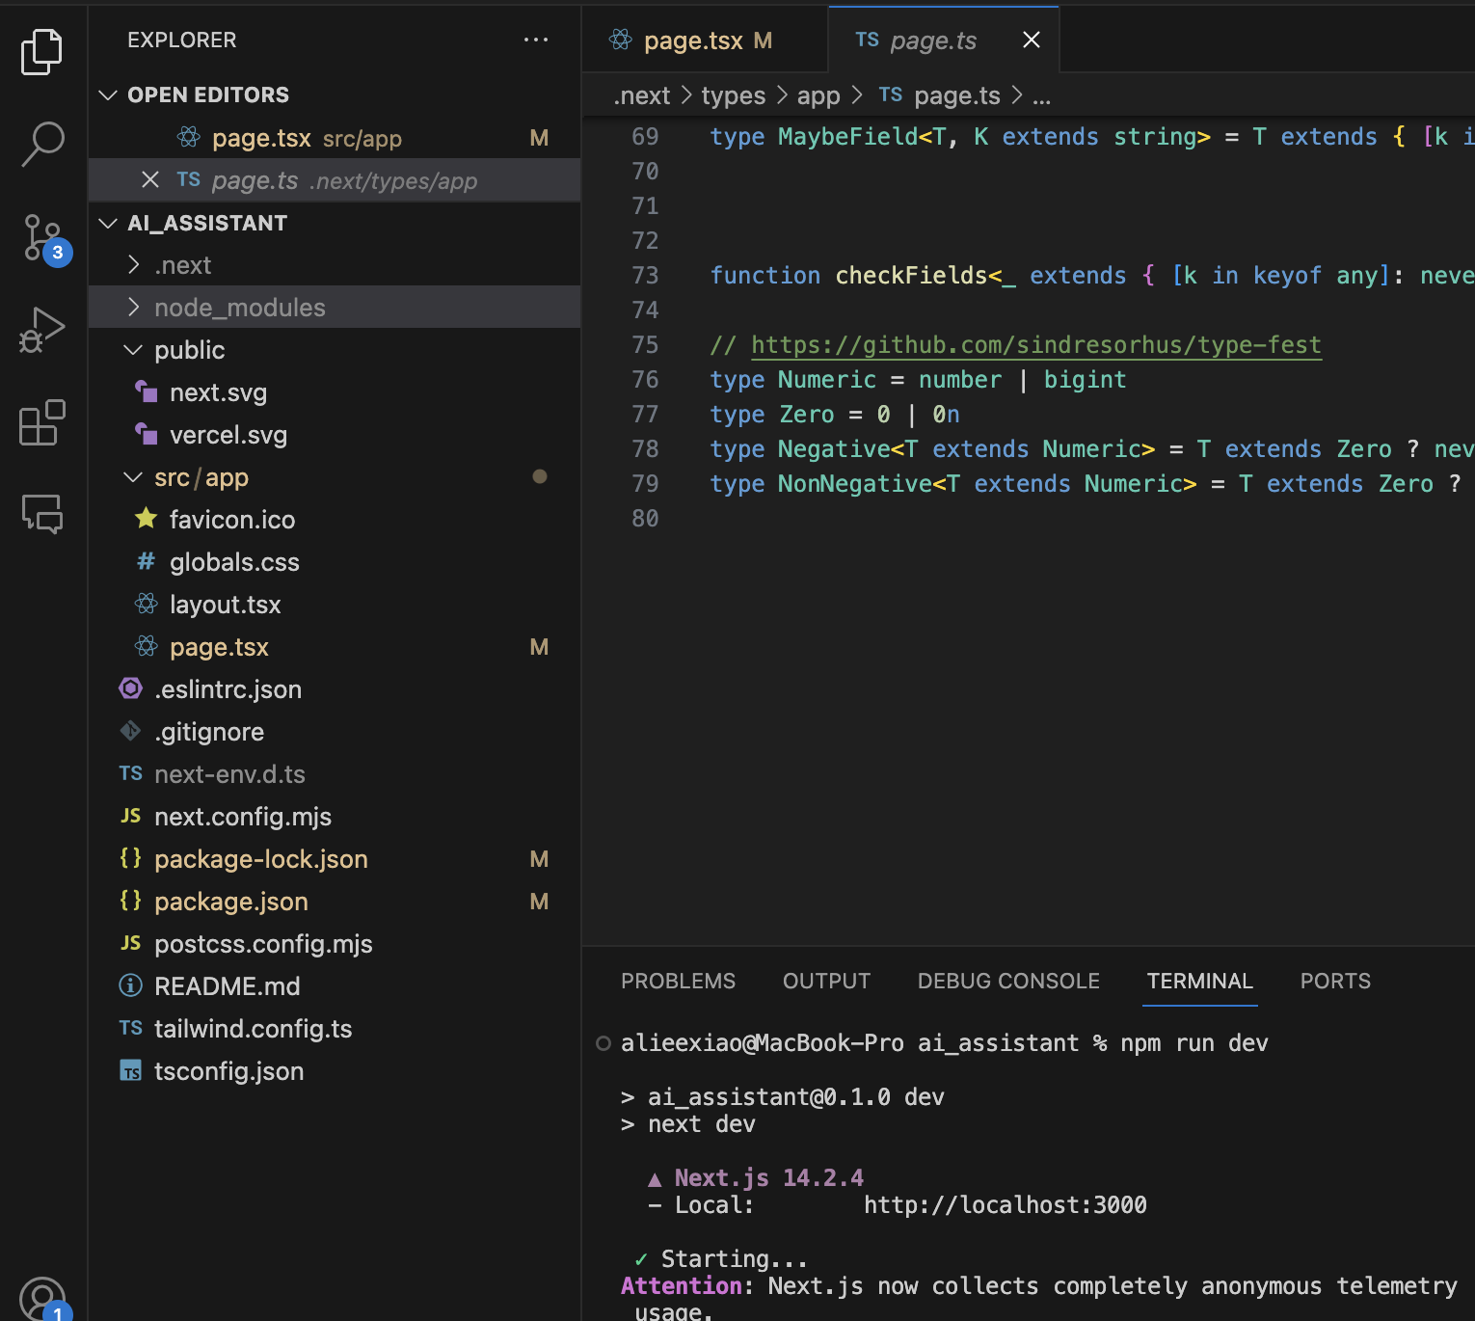Collapse the public folder
Viewport: 1475px width, 1321px height.
tap(133, 350)
